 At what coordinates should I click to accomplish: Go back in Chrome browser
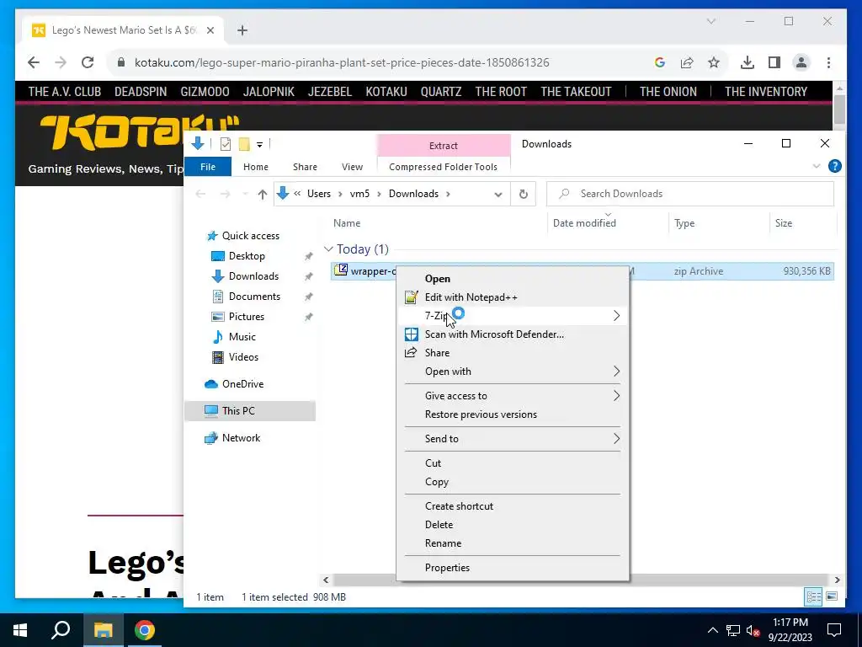click(x=34, y=62)
